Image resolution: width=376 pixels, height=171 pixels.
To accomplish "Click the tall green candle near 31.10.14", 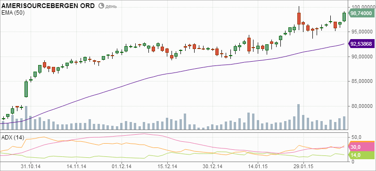I will click(x=26, y=89).
